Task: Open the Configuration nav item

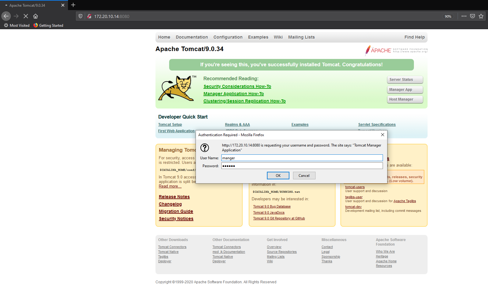Action: pyautogui.click(x=228, y=37)
